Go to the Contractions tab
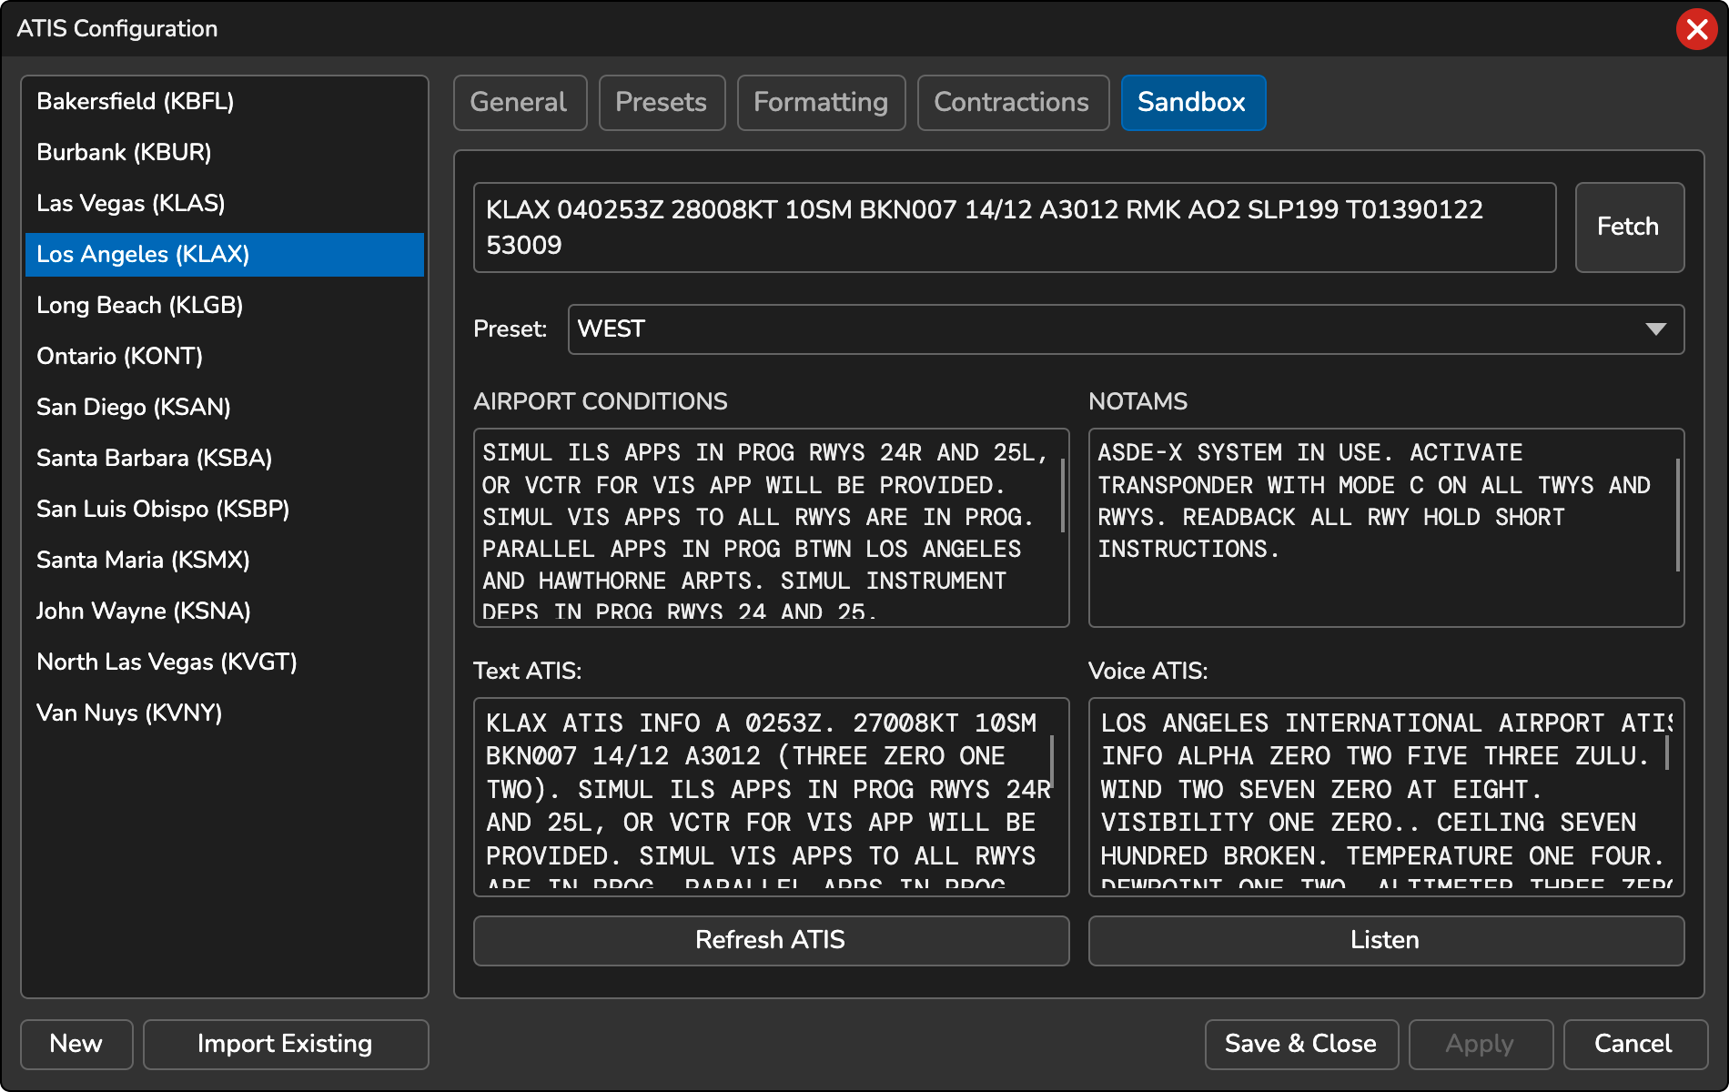Viewport: 1729px width, 1092px height. pos(1012,103)
